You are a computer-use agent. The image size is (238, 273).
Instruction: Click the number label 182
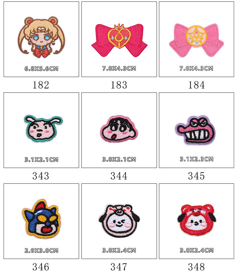click(x=41, y=85)
